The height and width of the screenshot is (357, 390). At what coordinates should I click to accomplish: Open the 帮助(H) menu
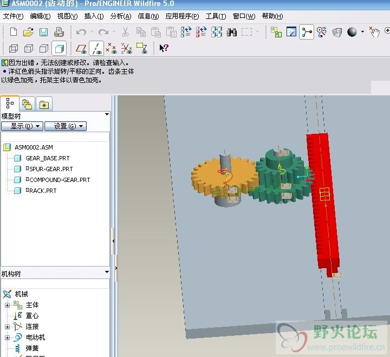pos(272,16)
